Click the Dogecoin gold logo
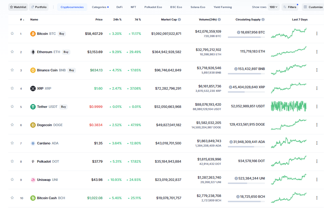This screenshot has height=208, width=324. [33, 125]
